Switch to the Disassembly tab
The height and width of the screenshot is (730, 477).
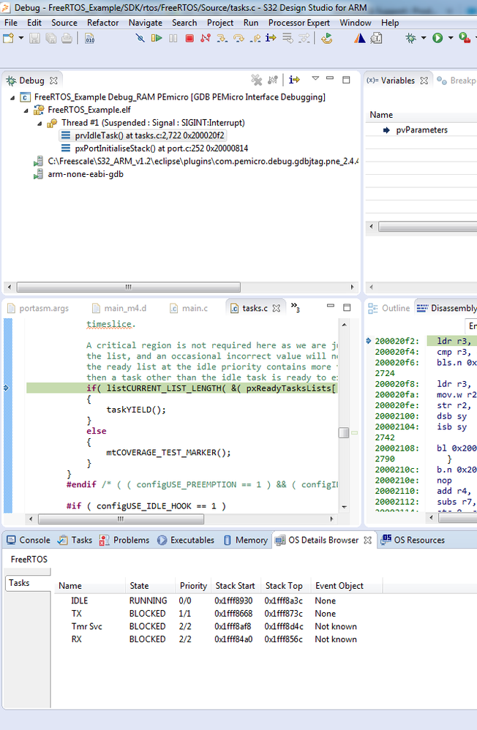pyautogui.click(x=447, y=308)
